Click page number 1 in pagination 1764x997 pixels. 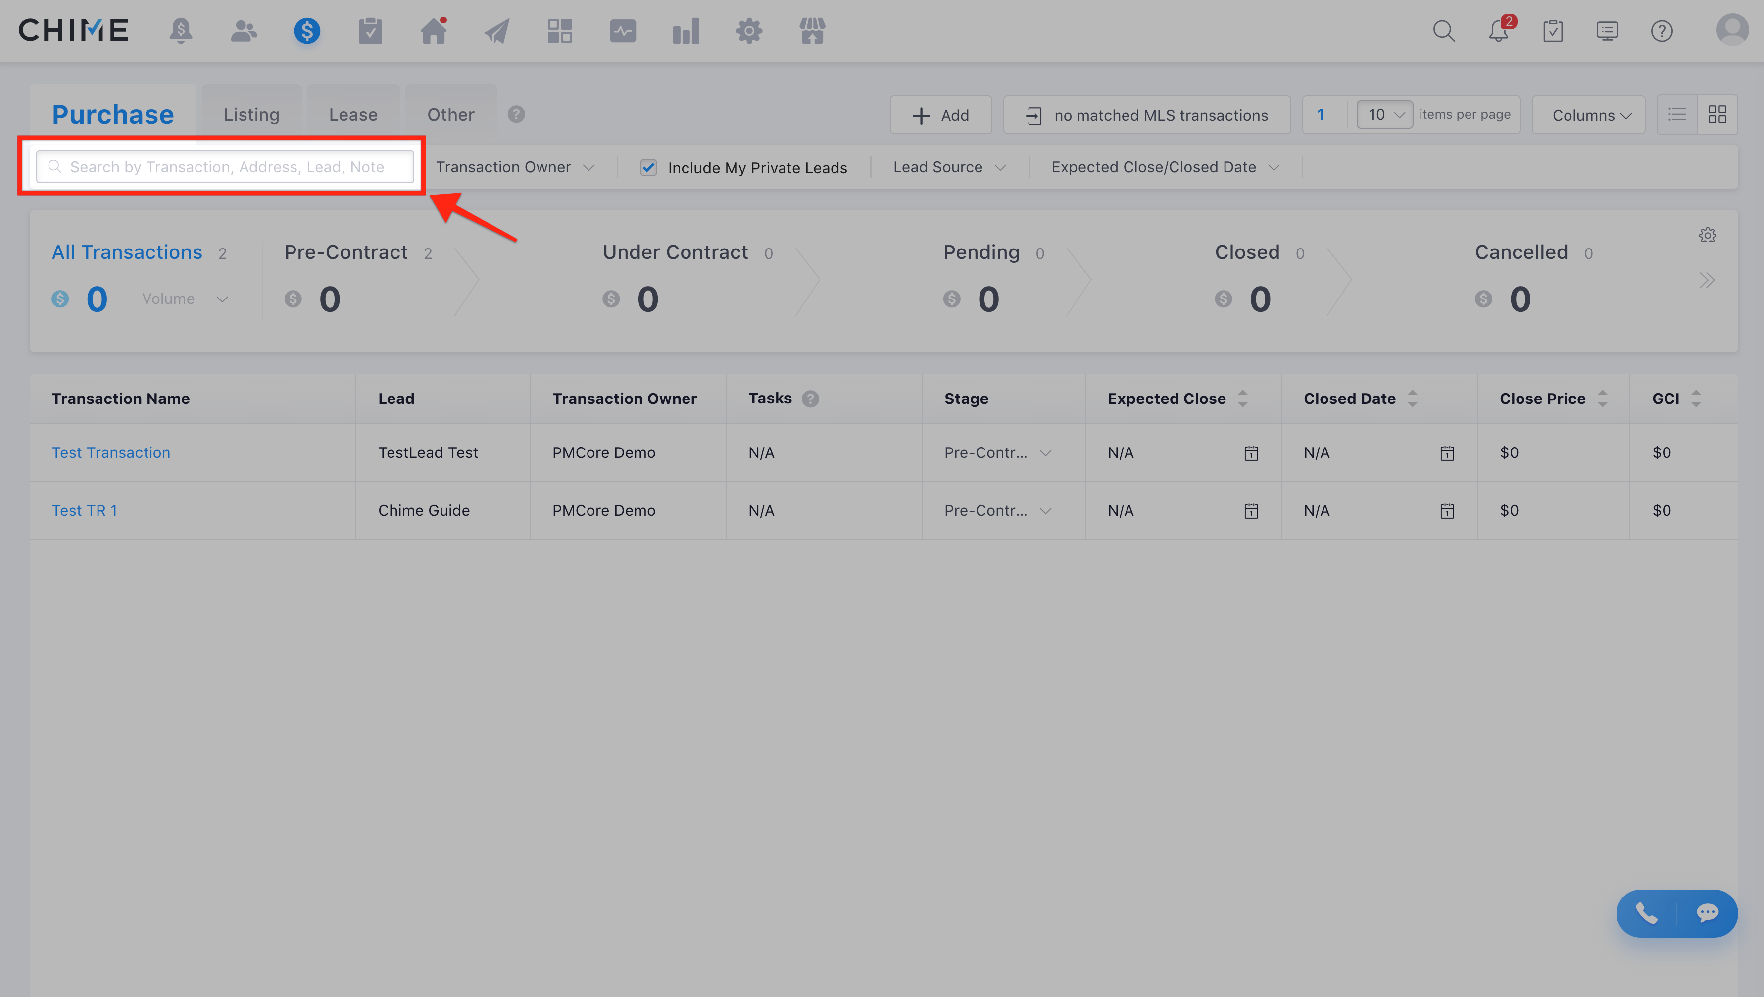pos(1320,114)
